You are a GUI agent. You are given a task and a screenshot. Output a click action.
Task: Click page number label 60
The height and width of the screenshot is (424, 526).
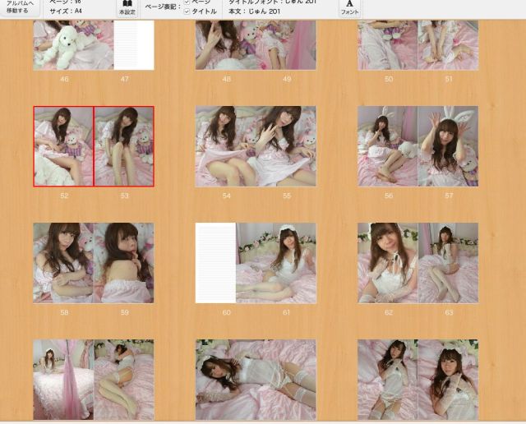pos(227,312)
